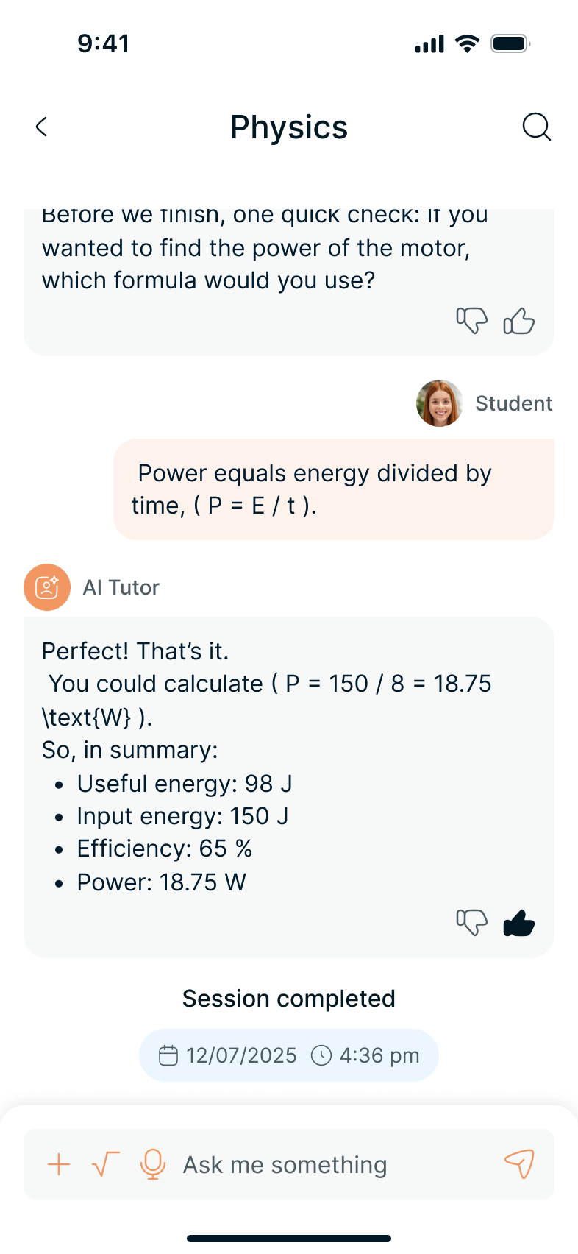Tap the calendar icon beside 12/07/2025
Image resolution: width=578 pixels, height=1254 pixels.
point(168,1055)
